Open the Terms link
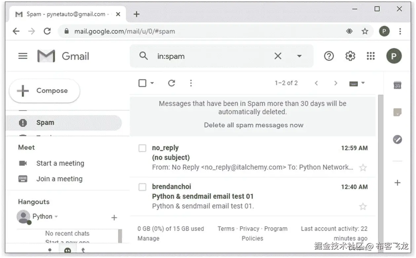This screenshot has width=416, height=258. 226,229
